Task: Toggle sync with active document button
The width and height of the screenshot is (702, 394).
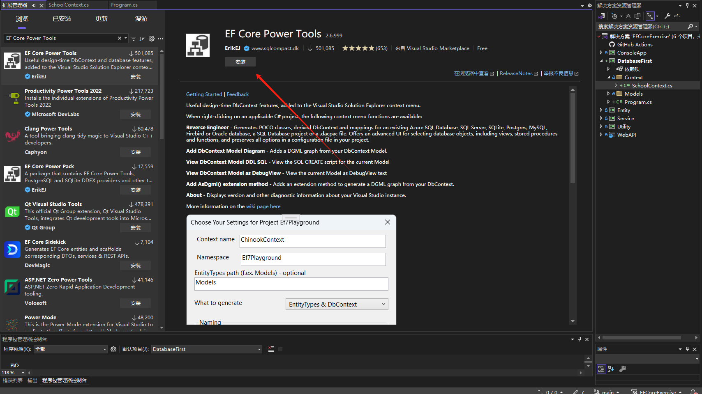Action: pyautogui.click(x=650, y=16)
